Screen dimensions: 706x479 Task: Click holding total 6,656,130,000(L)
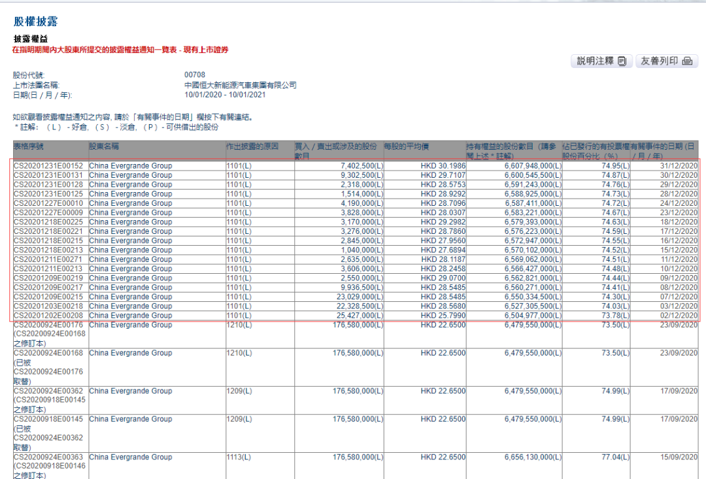[533, 457]
